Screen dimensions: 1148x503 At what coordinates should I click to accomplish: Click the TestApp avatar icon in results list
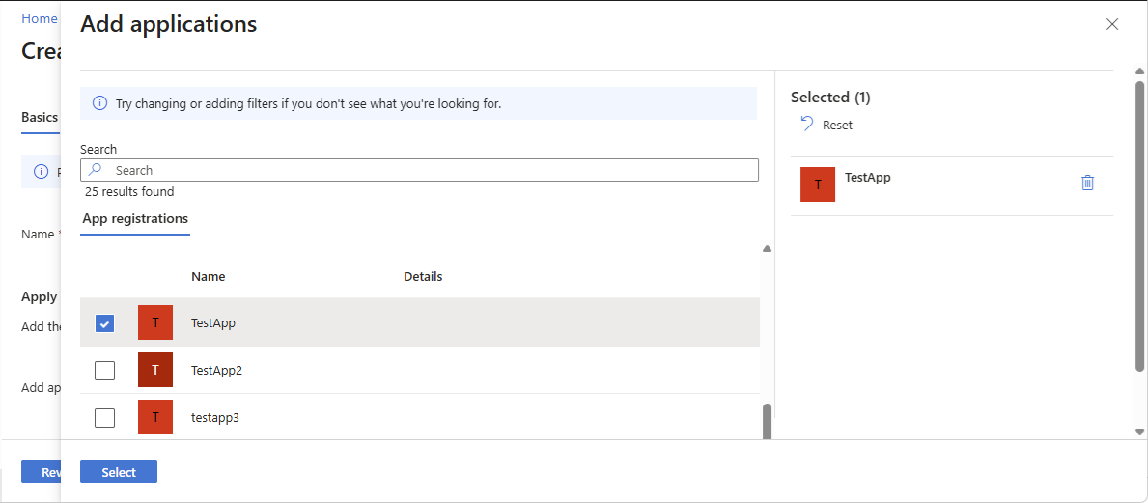[155, 322]
